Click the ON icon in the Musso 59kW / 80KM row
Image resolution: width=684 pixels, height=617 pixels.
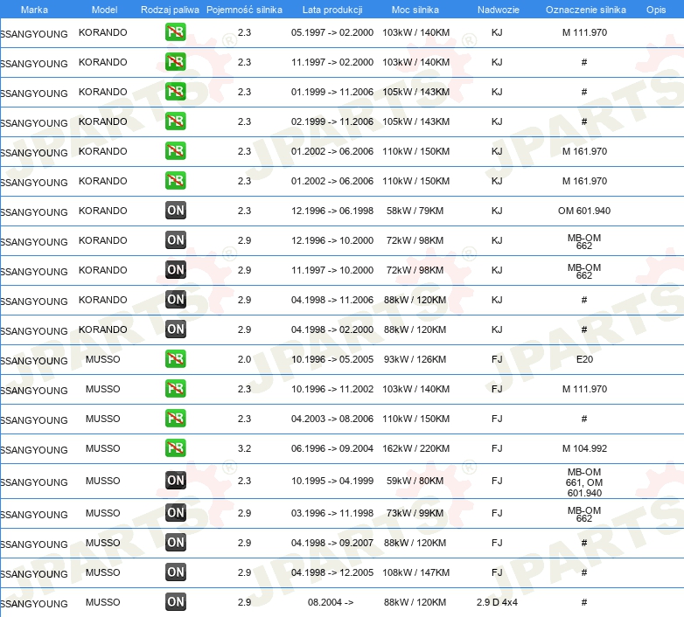(176, 481)
